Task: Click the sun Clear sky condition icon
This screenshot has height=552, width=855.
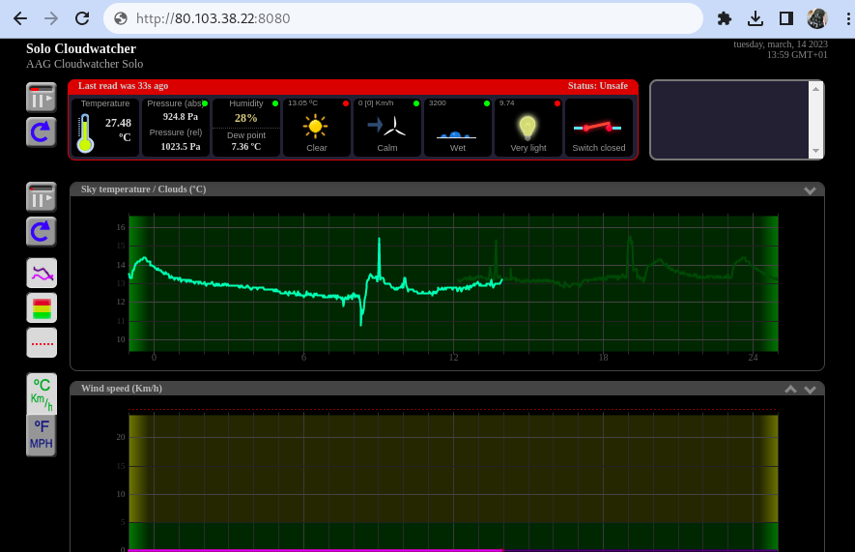Action: click(315, 127)
